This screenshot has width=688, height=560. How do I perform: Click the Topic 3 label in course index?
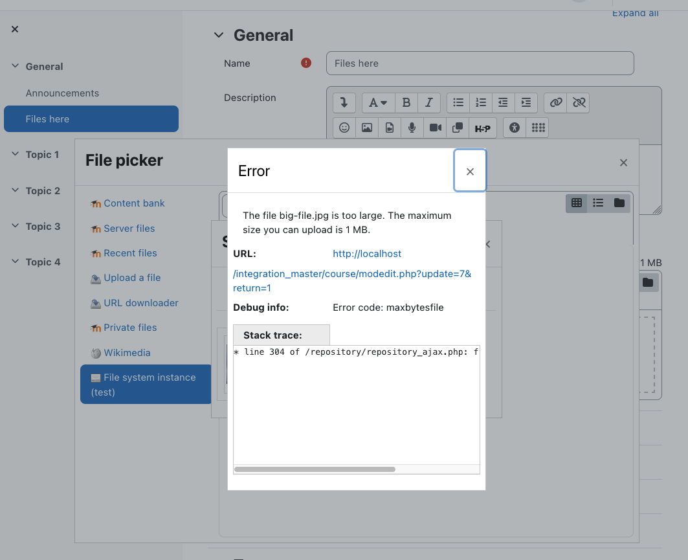point(43,227)
